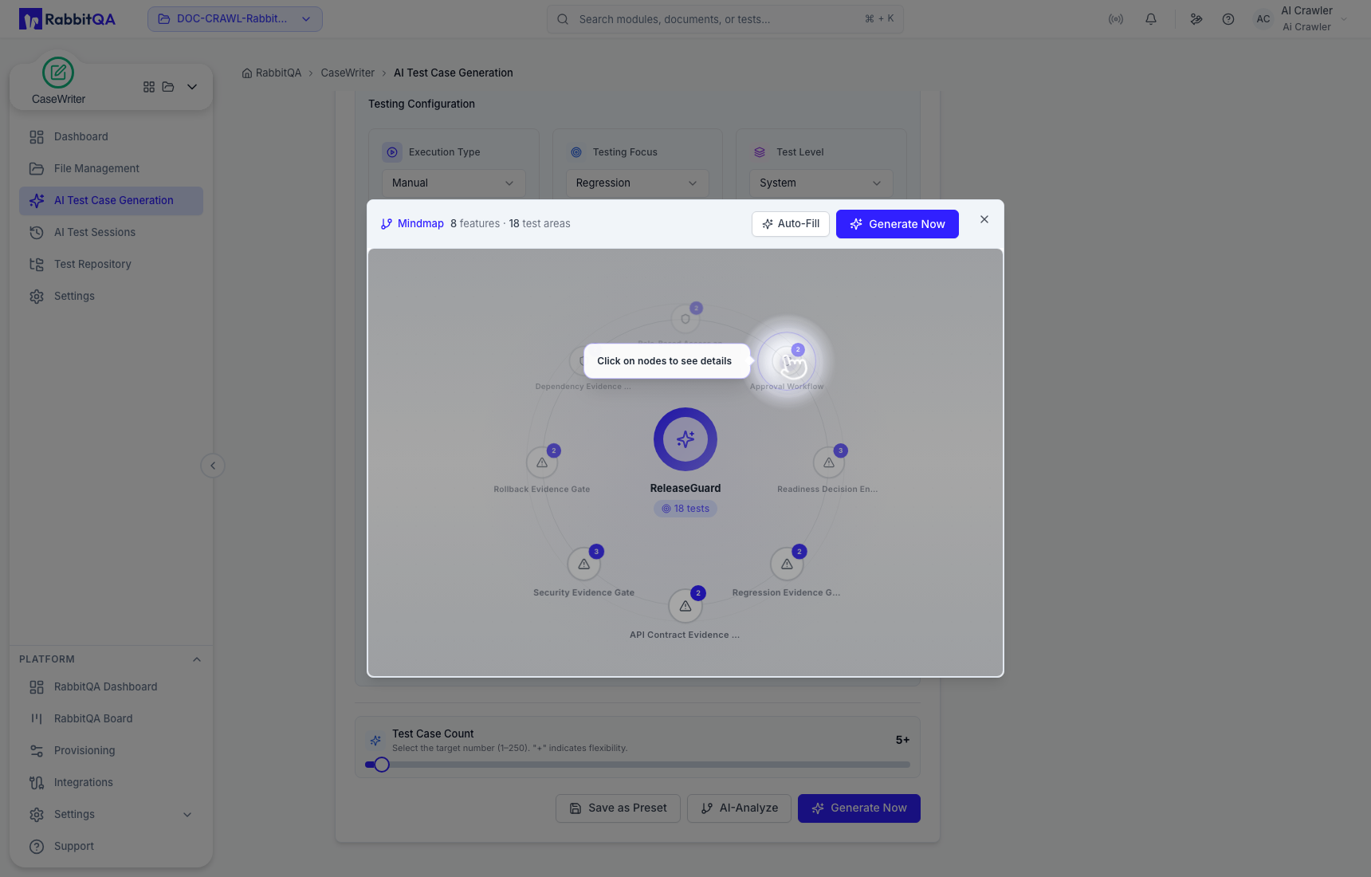Follow the CaseWriter breadcrumb link

pos(348,73)
